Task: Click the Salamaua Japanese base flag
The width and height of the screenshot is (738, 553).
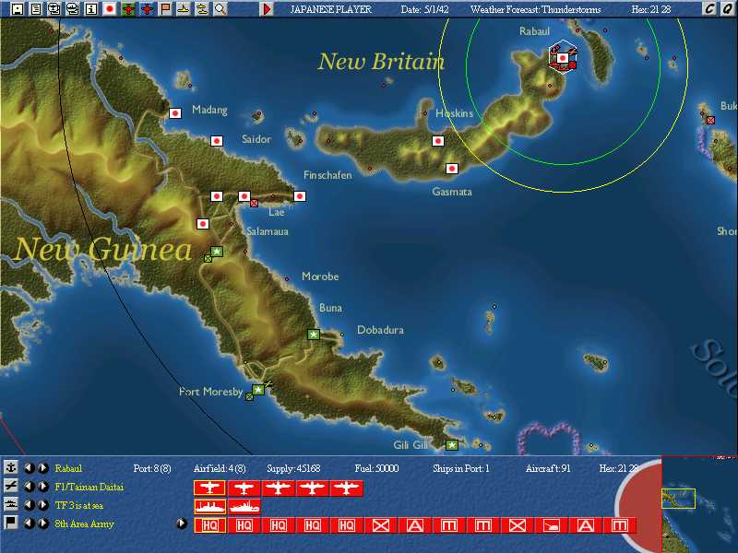Action: point(203,224)
